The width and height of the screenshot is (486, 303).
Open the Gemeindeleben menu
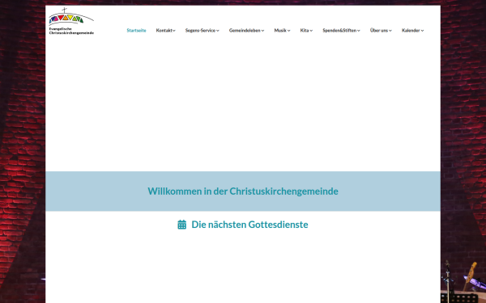tap(246, 31)
